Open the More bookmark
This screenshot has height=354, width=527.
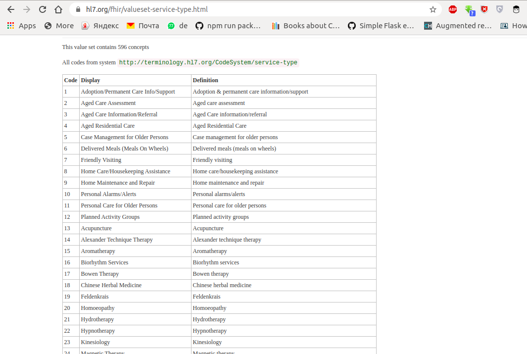(59, 26)
